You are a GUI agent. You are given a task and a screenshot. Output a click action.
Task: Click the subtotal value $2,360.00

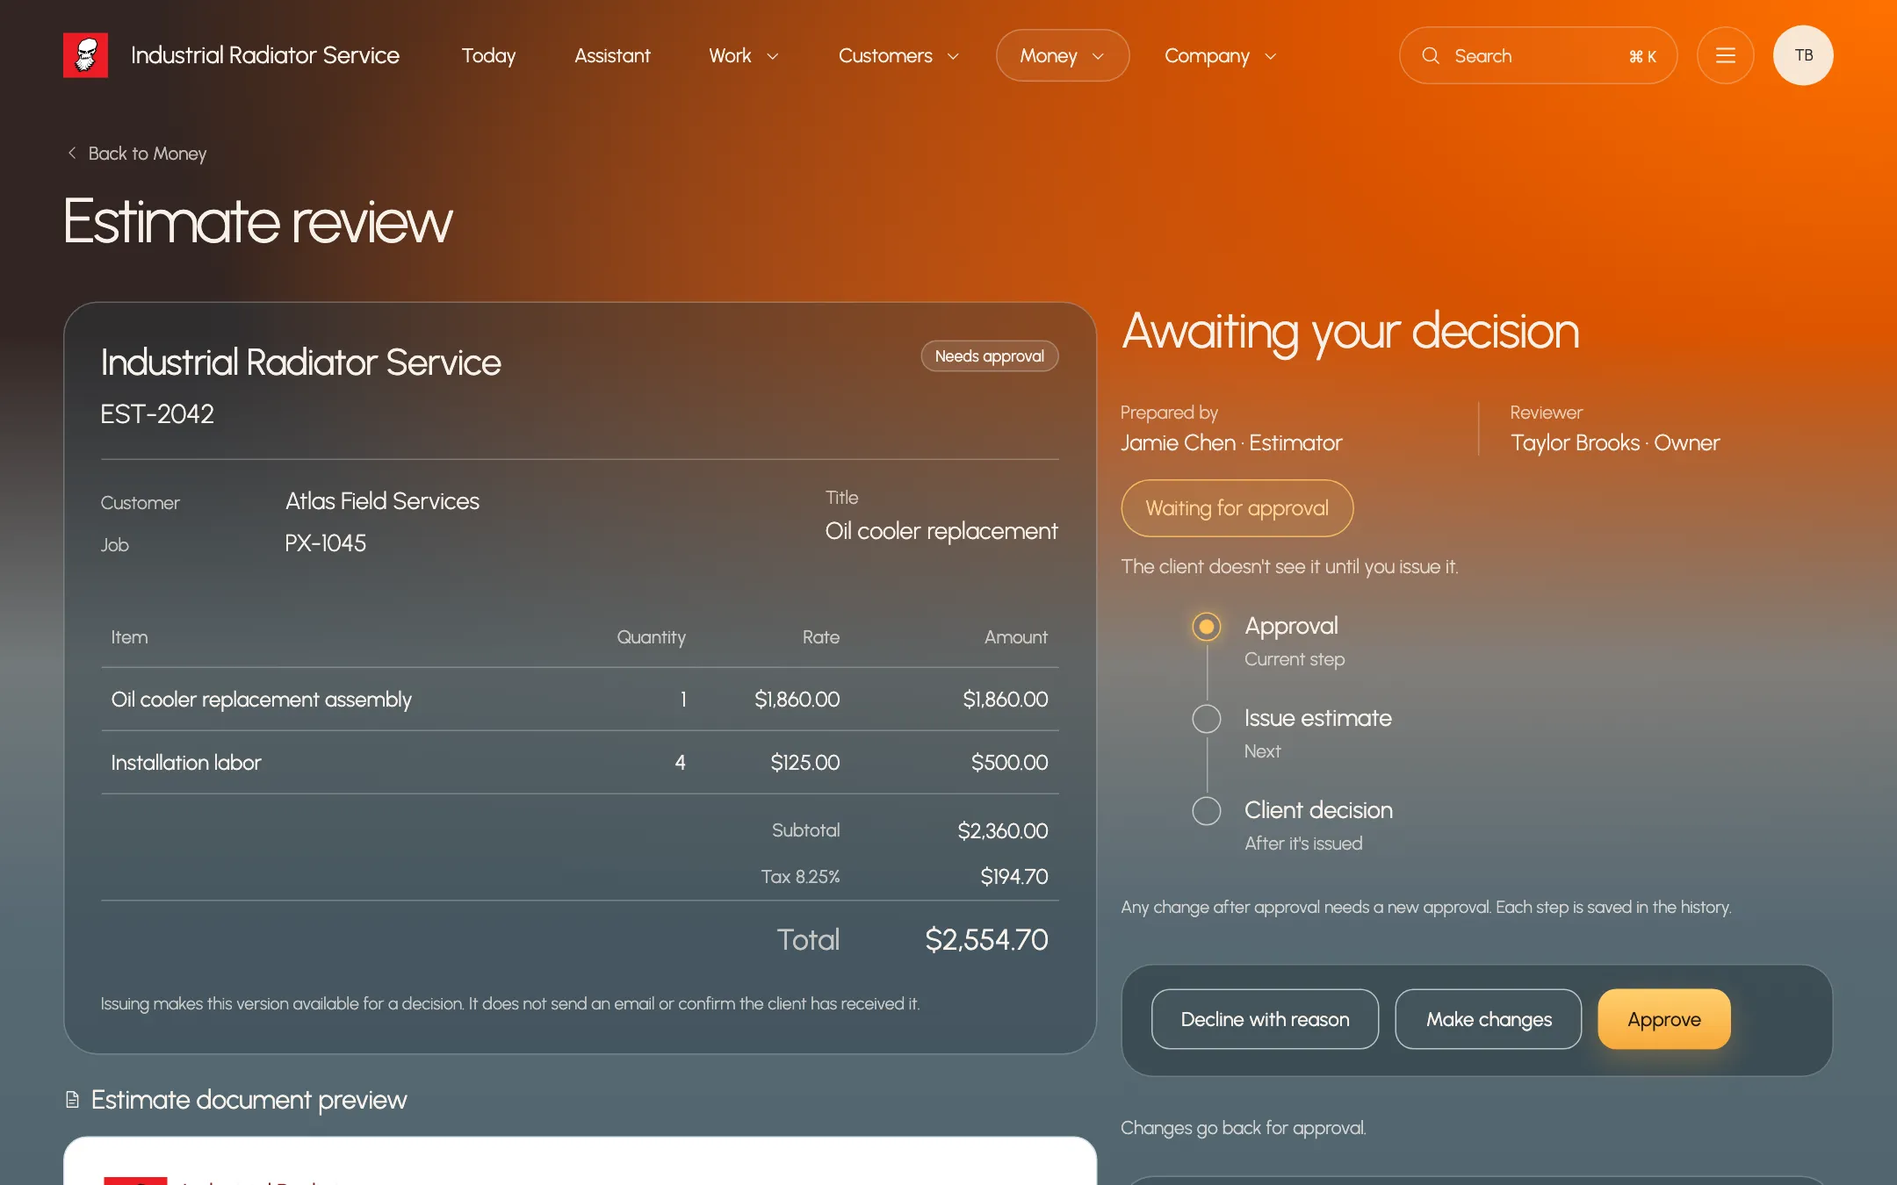pyautogui.click(x=1002, y=831)
